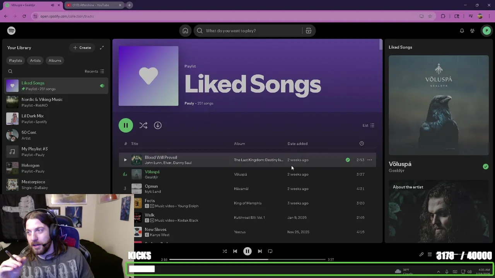Click the Spotify logo

tap(11, 31)
